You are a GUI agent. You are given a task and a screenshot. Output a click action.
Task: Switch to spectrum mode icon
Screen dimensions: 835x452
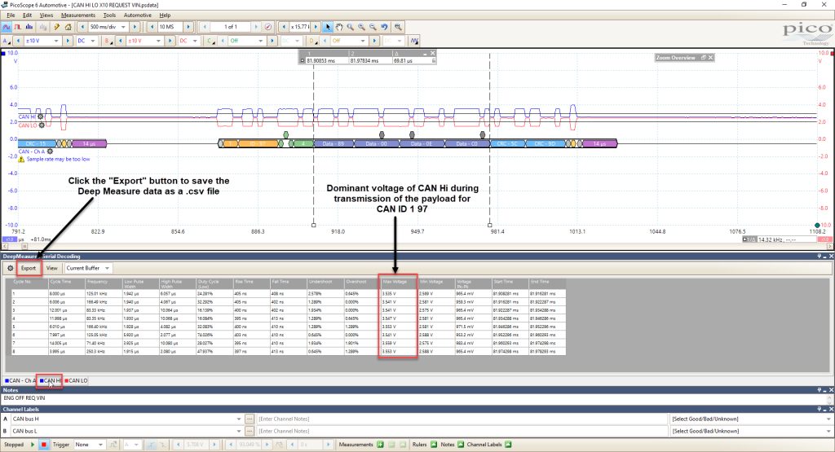(29, 27)
